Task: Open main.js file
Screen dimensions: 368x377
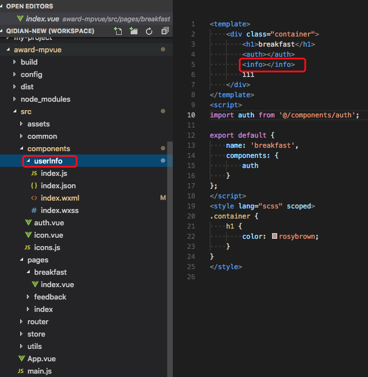Action: coord(40,371)
